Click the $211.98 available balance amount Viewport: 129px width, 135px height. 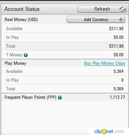116,28
